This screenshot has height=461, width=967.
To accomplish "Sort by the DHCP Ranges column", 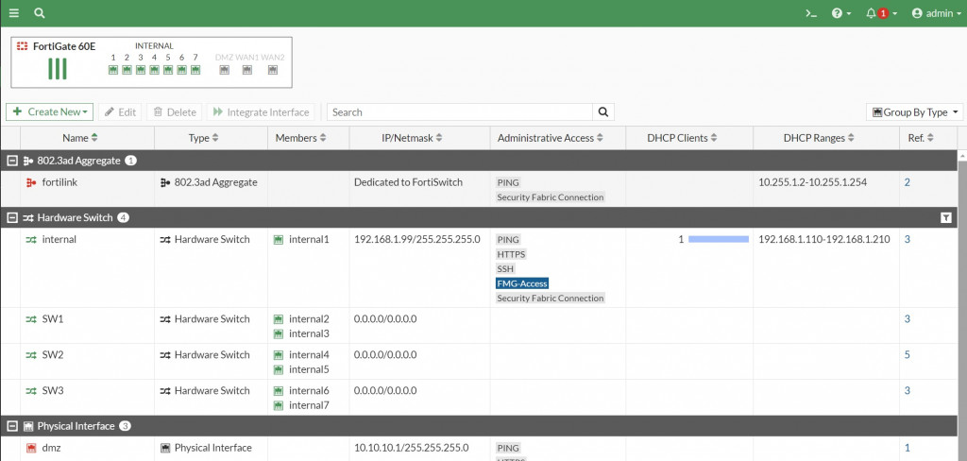I will point(819,138).
